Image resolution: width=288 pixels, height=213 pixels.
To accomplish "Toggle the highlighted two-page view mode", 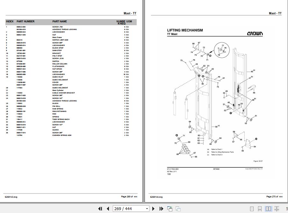I will pyautogui.click(x=268, y=209).
